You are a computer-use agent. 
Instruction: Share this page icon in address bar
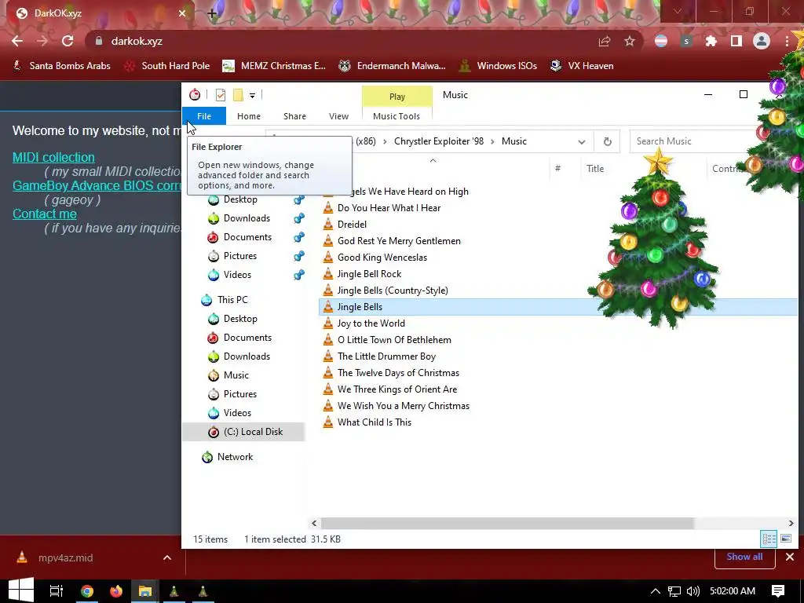click(605, 41)
